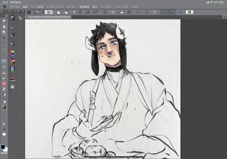Open the Brush Size palette

pyautogui.click(x=13, y=43)
